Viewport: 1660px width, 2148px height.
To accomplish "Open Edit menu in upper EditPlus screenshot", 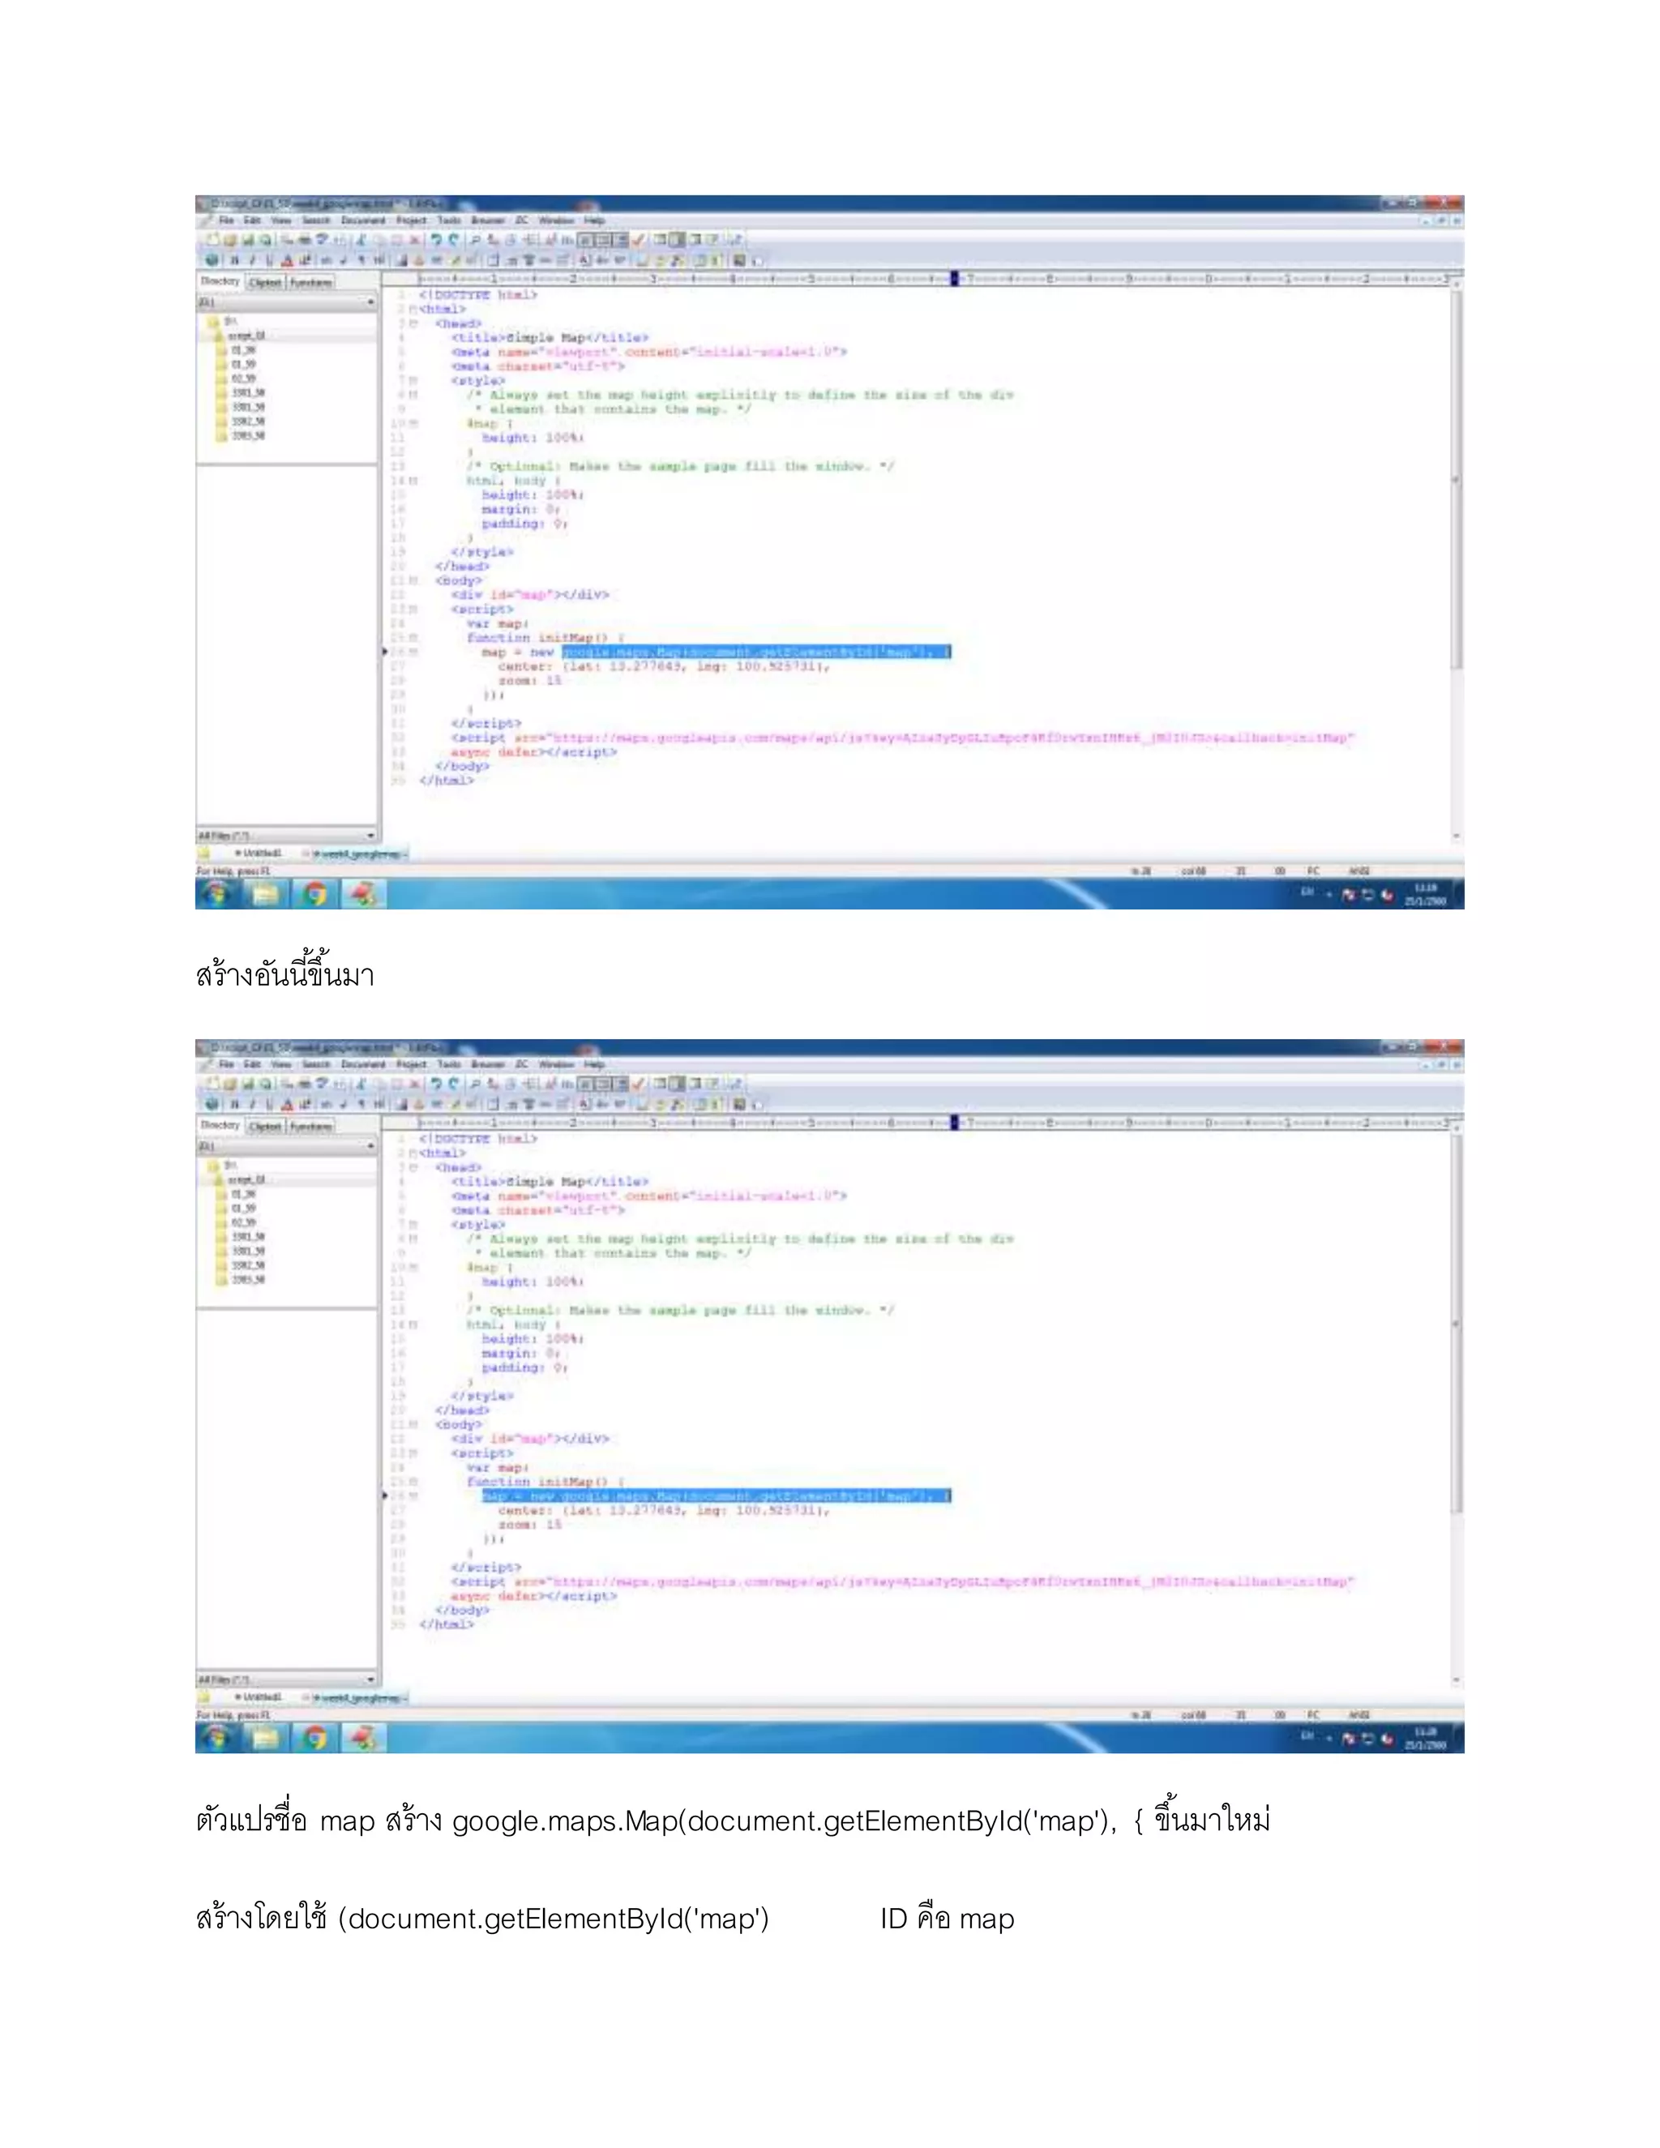I will pos(253,221).
